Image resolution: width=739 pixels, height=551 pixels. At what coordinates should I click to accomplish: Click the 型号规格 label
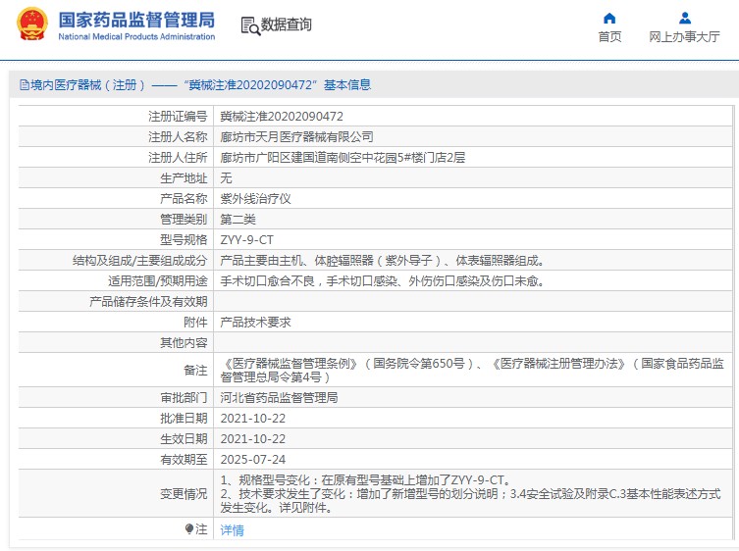[184, 240]
